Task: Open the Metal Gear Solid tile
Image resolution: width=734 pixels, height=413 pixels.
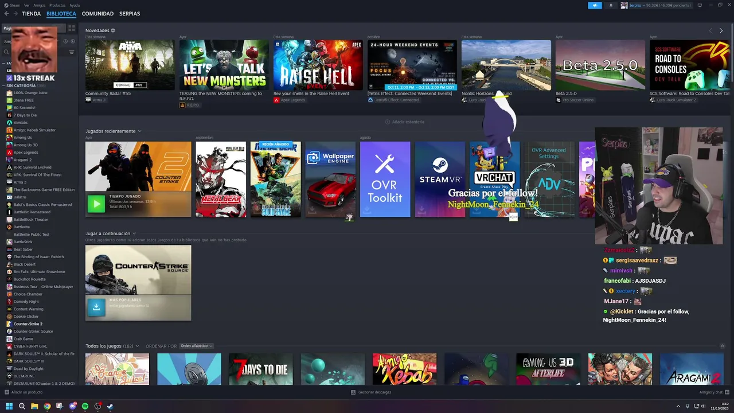Action: pyautogui.click(x=221, y=180)
